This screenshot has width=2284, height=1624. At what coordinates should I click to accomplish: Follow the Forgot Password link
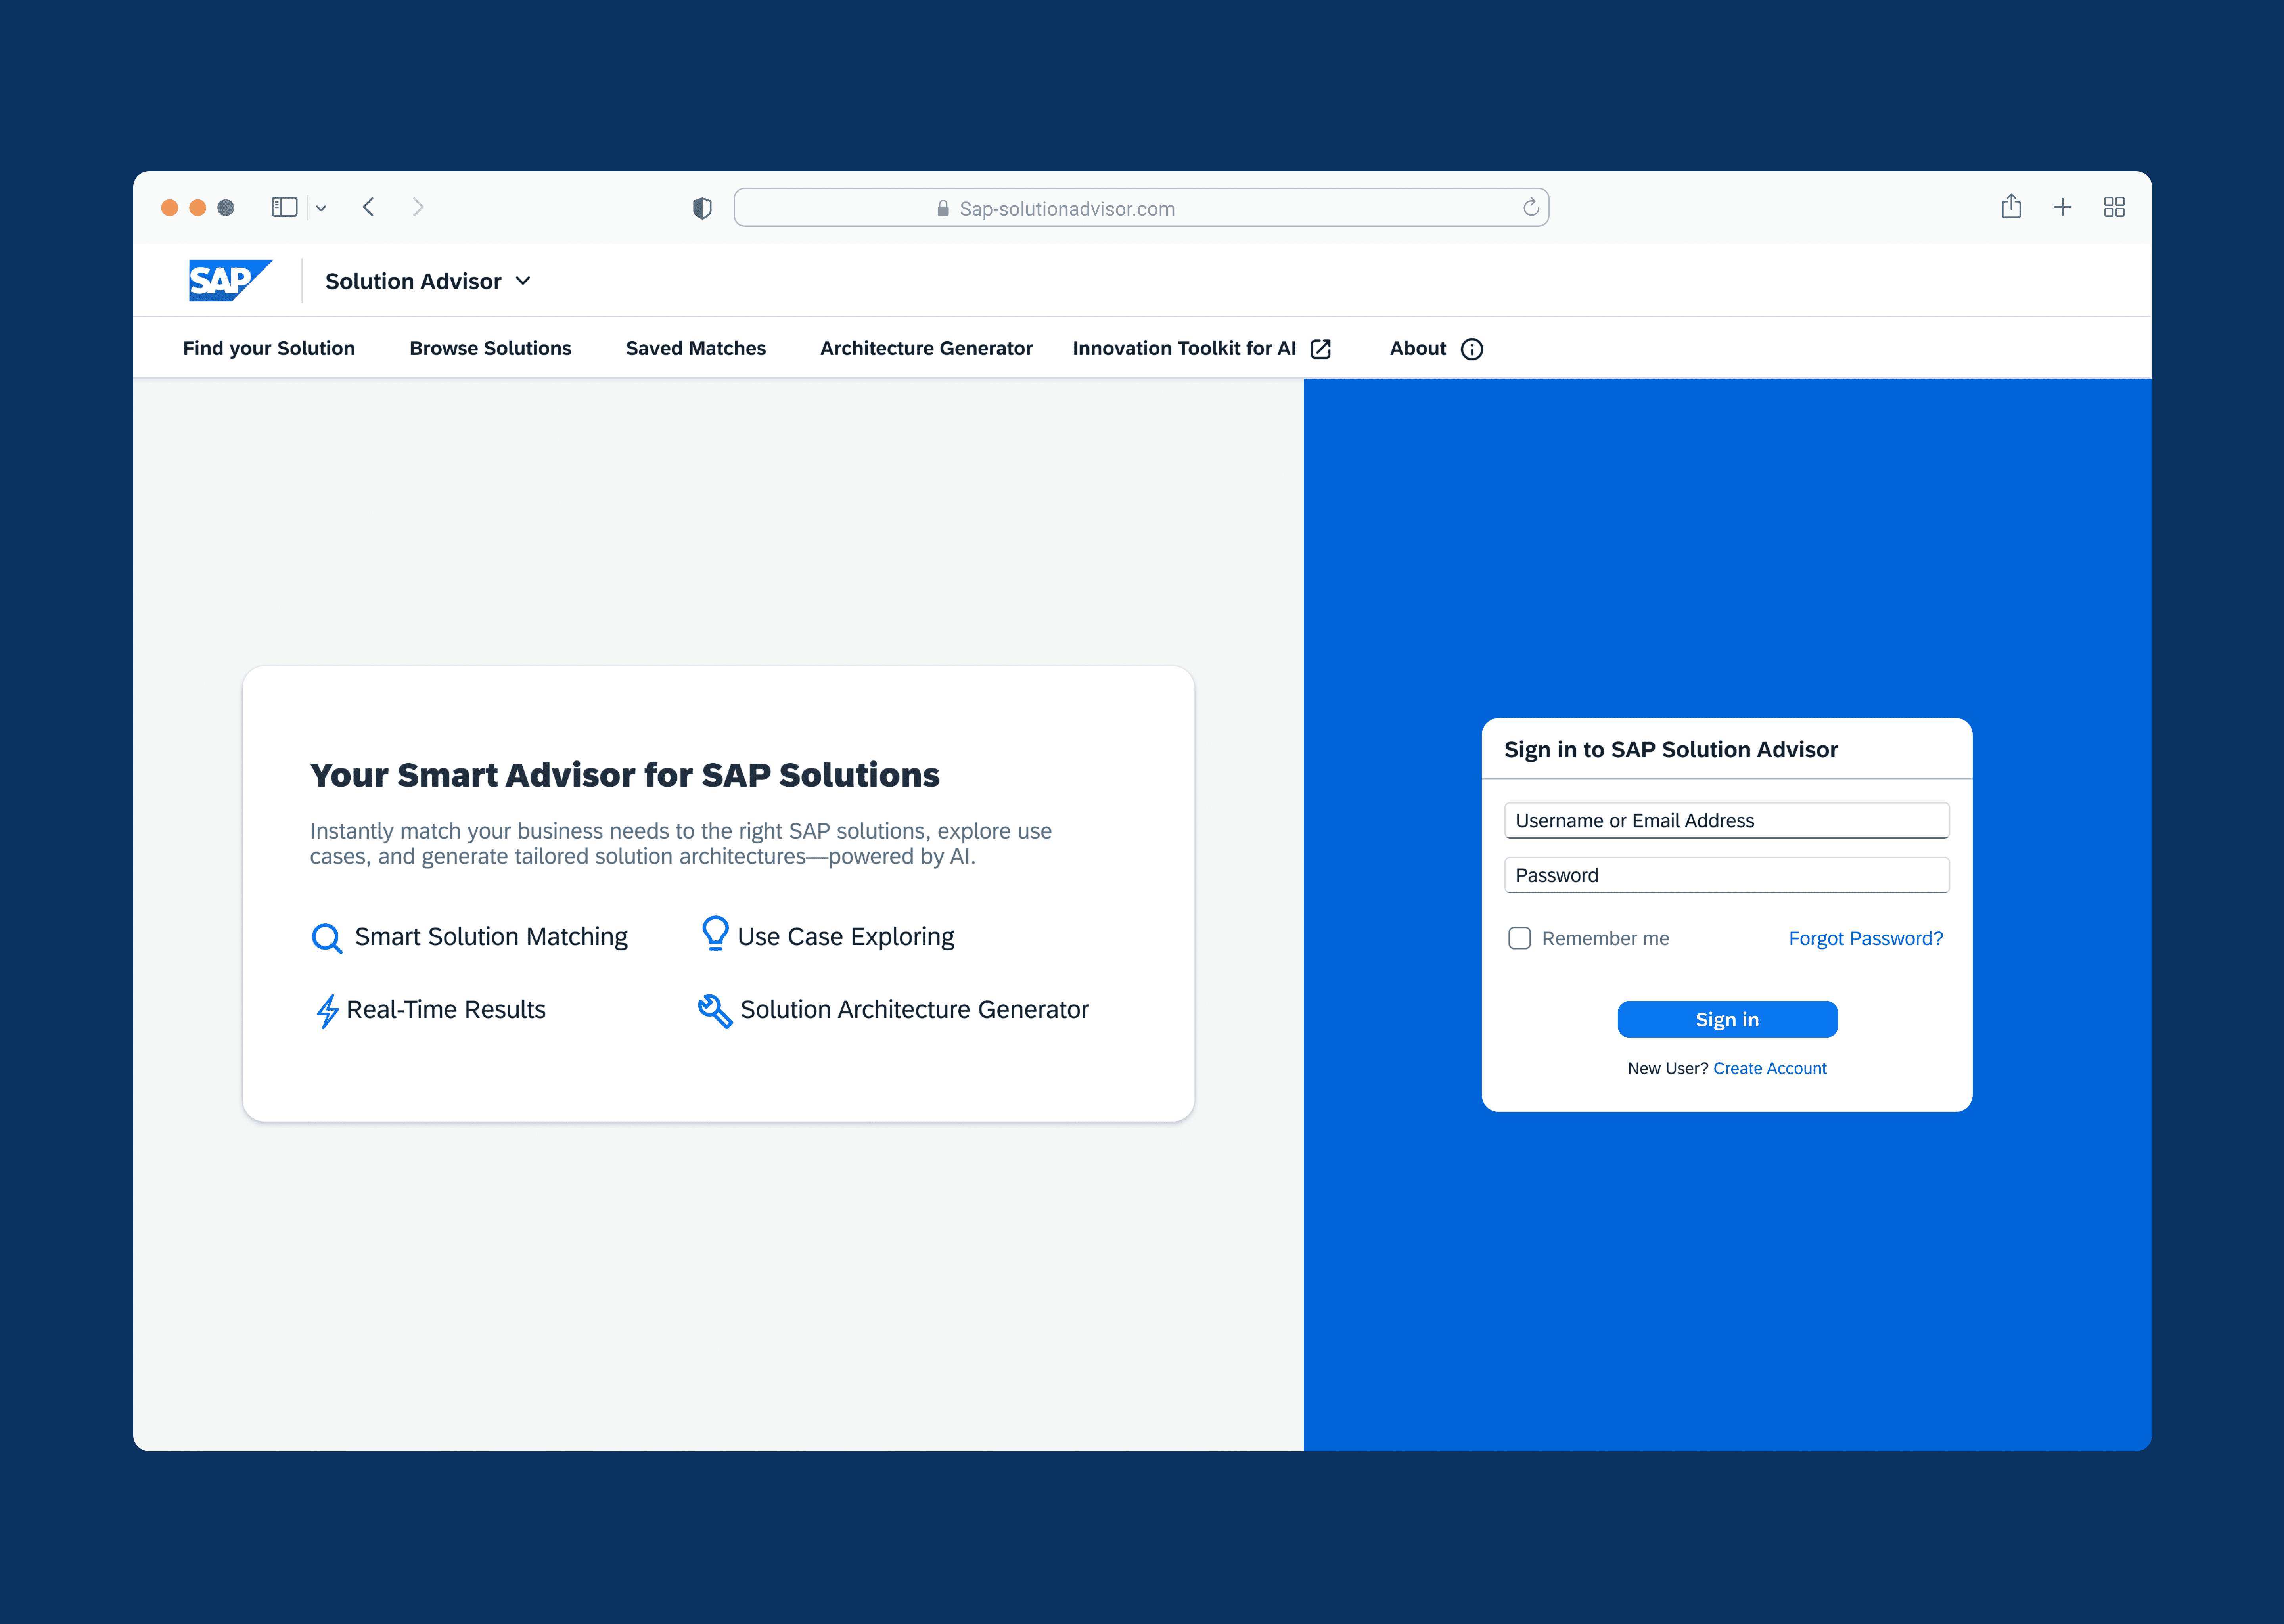click(x=1865, y=938)
